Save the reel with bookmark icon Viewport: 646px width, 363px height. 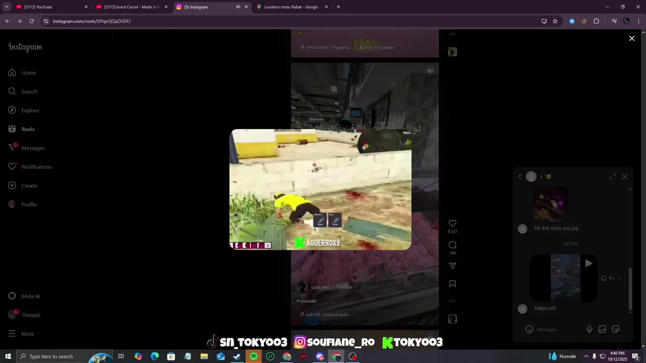point(453,284)
